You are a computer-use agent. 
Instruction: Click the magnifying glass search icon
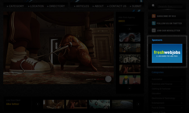(153, 6)
